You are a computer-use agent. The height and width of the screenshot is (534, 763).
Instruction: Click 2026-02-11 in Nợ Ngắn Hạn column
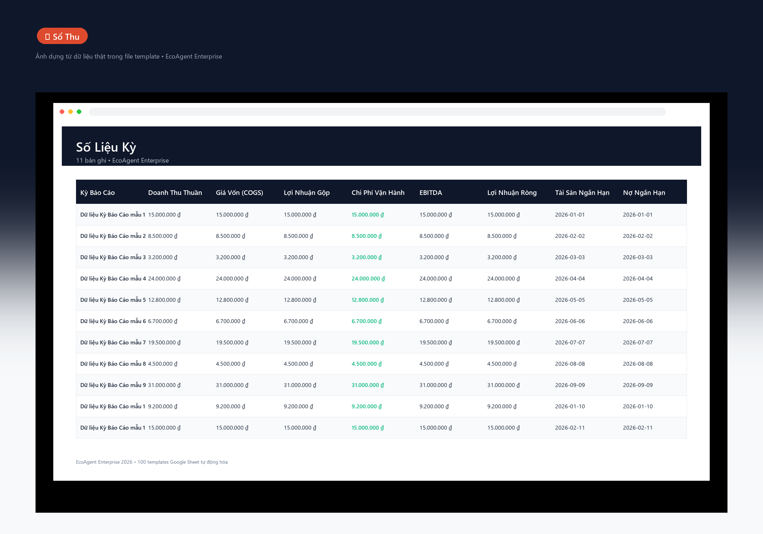pos(638,428)
